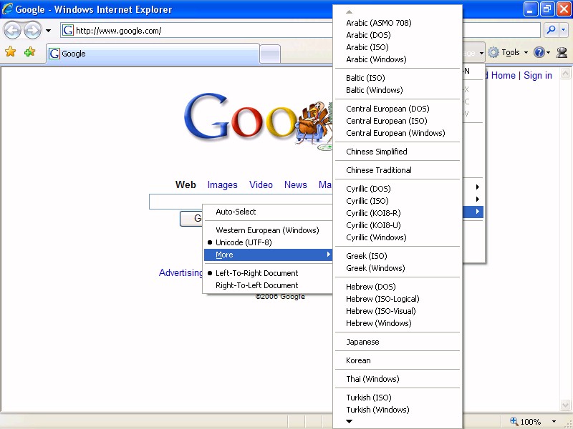This screenshot has width=573, height=429.
Task: Open the search options dropdown arrow
Action: click(x=563, y=30)
